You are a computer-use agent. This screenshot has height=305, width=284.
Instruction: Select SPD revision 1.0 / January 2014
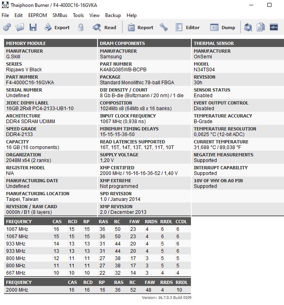[120, 199]
